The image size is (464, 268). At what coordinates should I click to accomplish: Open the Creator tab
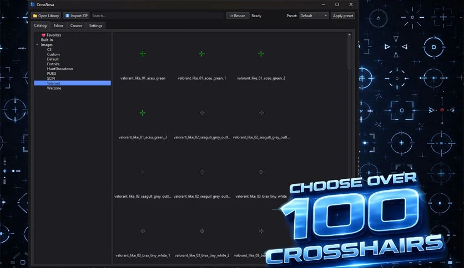point(76,25)
